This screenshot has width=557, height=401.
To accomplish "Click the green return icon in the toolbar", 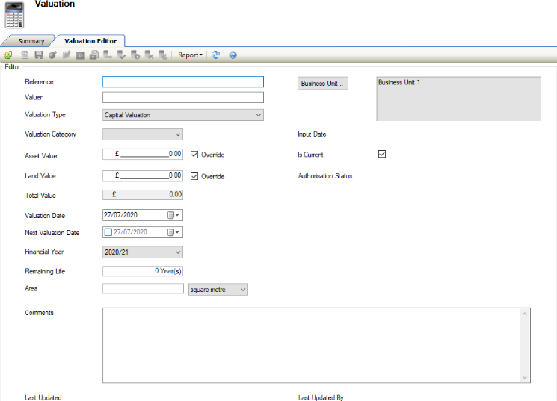I will [x=7, y=55].
